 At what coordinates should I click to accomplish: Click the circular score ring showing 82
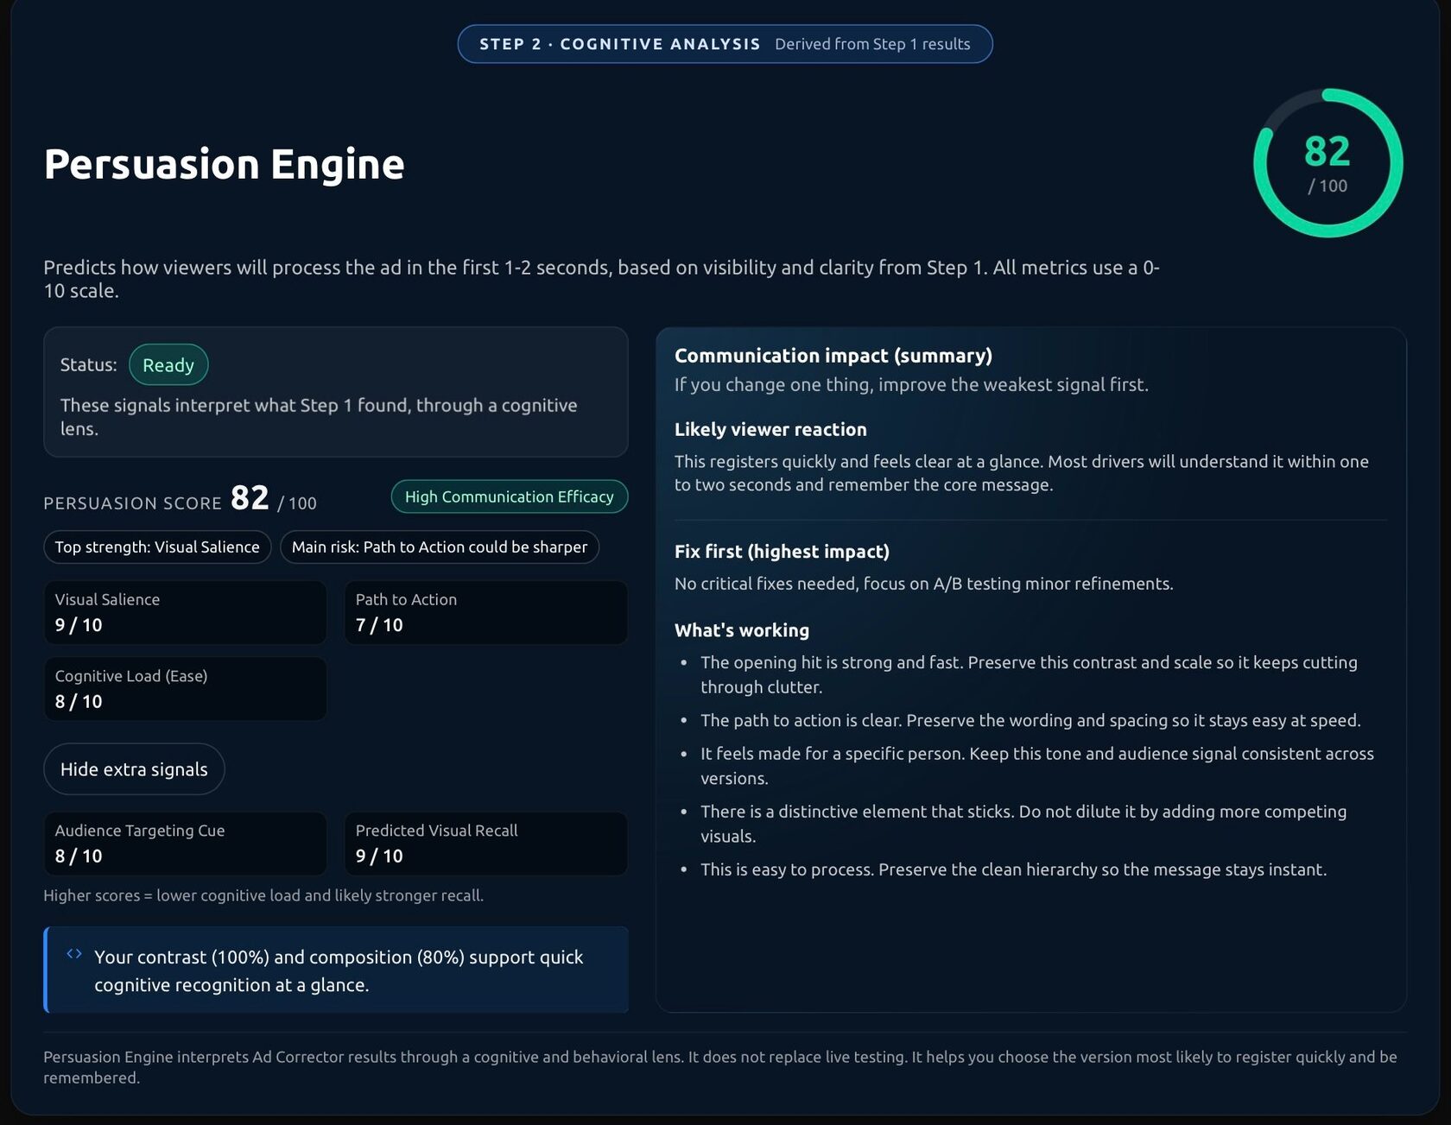click(x=1327, y=164)
